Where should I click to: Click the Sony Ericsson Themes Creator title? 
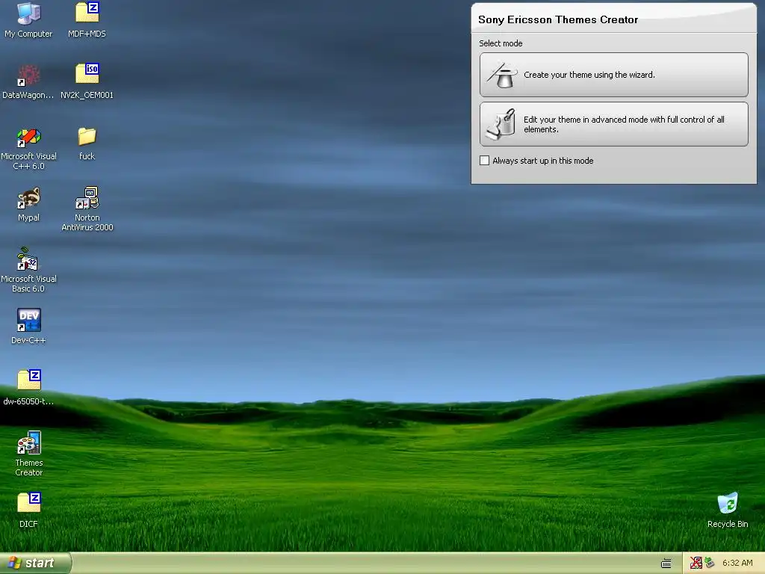[x=558, y=19]
